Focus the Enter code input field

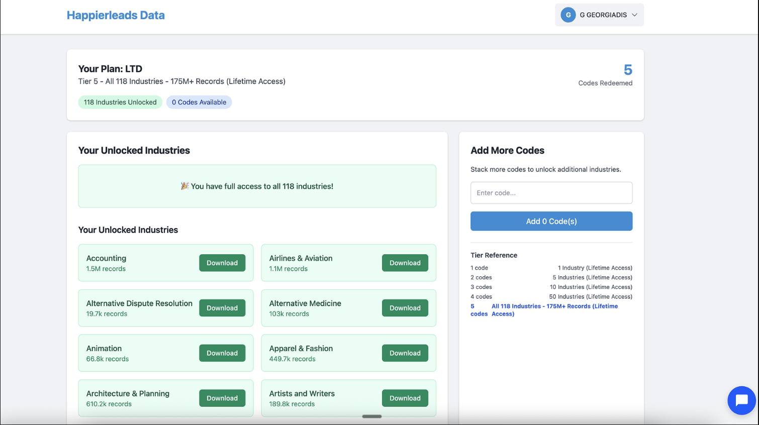point(551,193)
